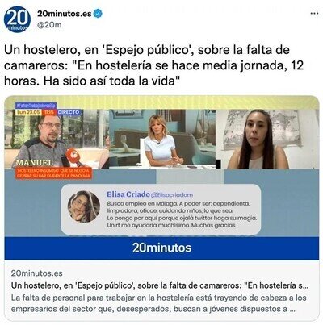Click the panel of the woman with long dark hair
Screen dimensions: 323x325
(268, 139)
